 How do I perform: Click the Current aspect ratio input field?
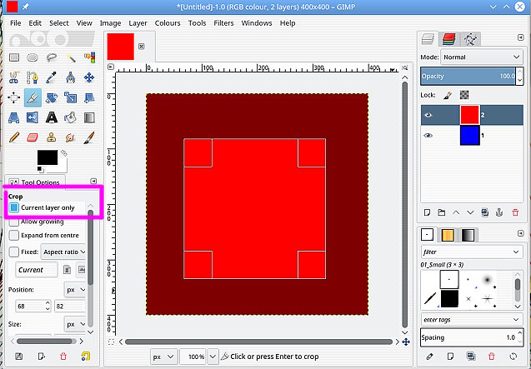[36, 270]
